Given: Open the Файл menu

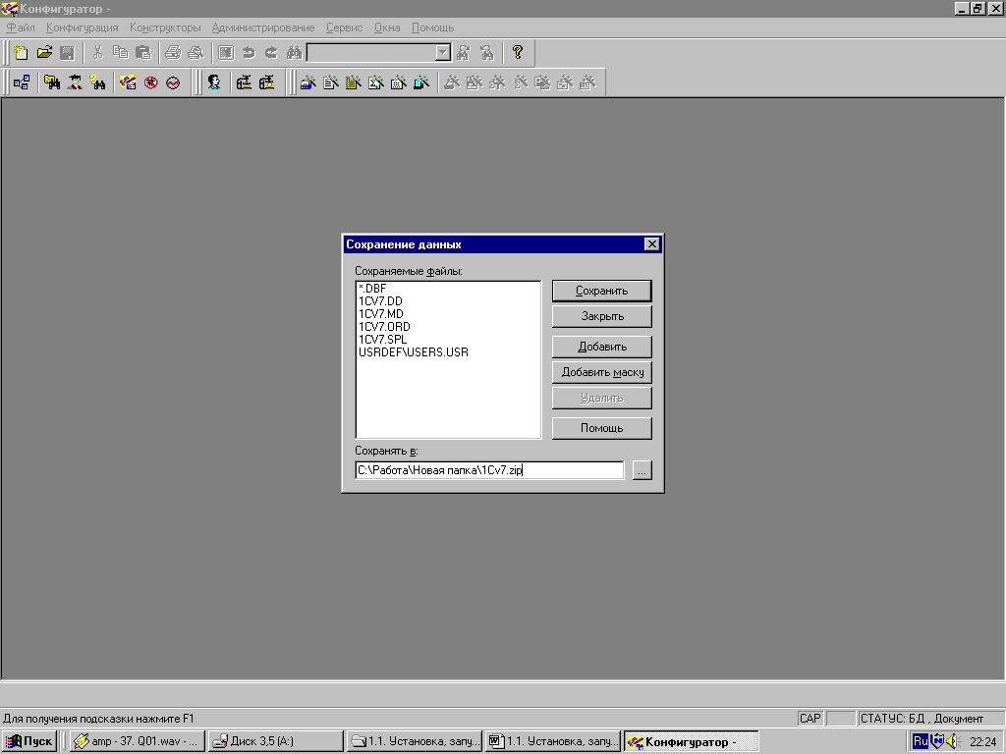Looking at the screenshot, I should point(21,27).
